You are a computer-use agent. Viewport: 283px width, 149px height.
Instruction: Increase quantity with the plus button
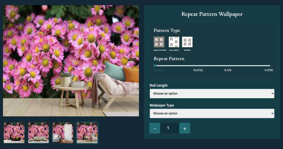[185, 128]
